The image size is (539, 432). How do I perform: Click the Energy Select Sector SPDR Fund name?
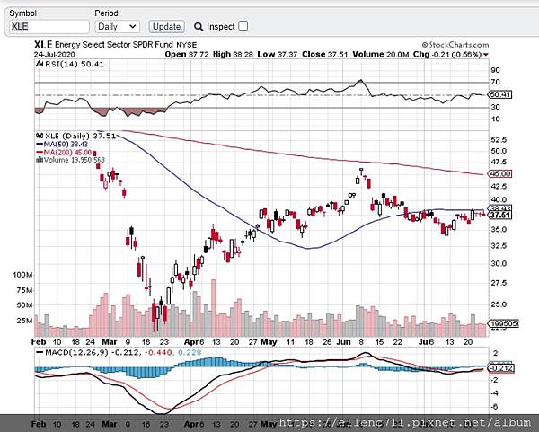(x=114, y=45)
